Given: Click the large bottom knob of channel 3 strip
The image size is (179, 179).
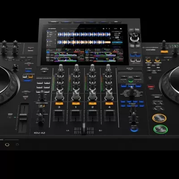Looking at the screenshot, I should pos(60,95).
